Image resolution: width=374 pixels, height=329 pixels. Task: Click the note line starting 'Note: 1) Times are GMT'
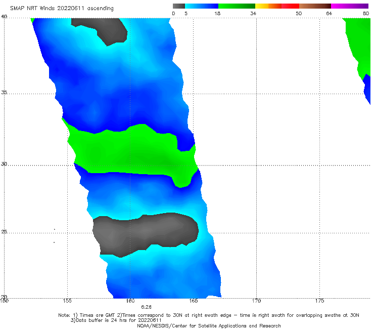click(209, 315)
